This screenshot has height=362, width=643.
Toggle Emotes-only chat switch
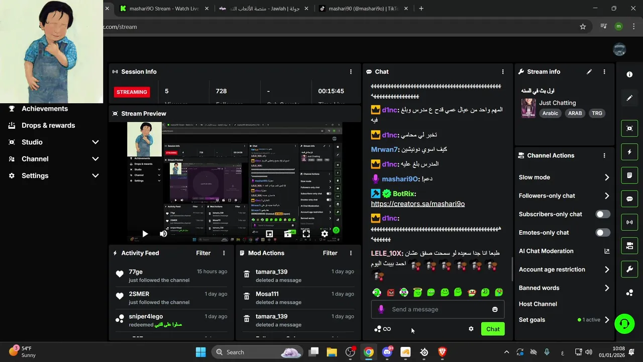pyautogui.click(x=603, y=232)
